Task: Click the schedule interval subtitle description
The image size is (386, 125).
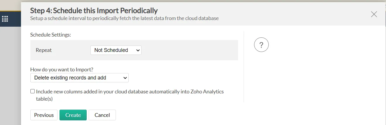Action: (x=124, y=18)
